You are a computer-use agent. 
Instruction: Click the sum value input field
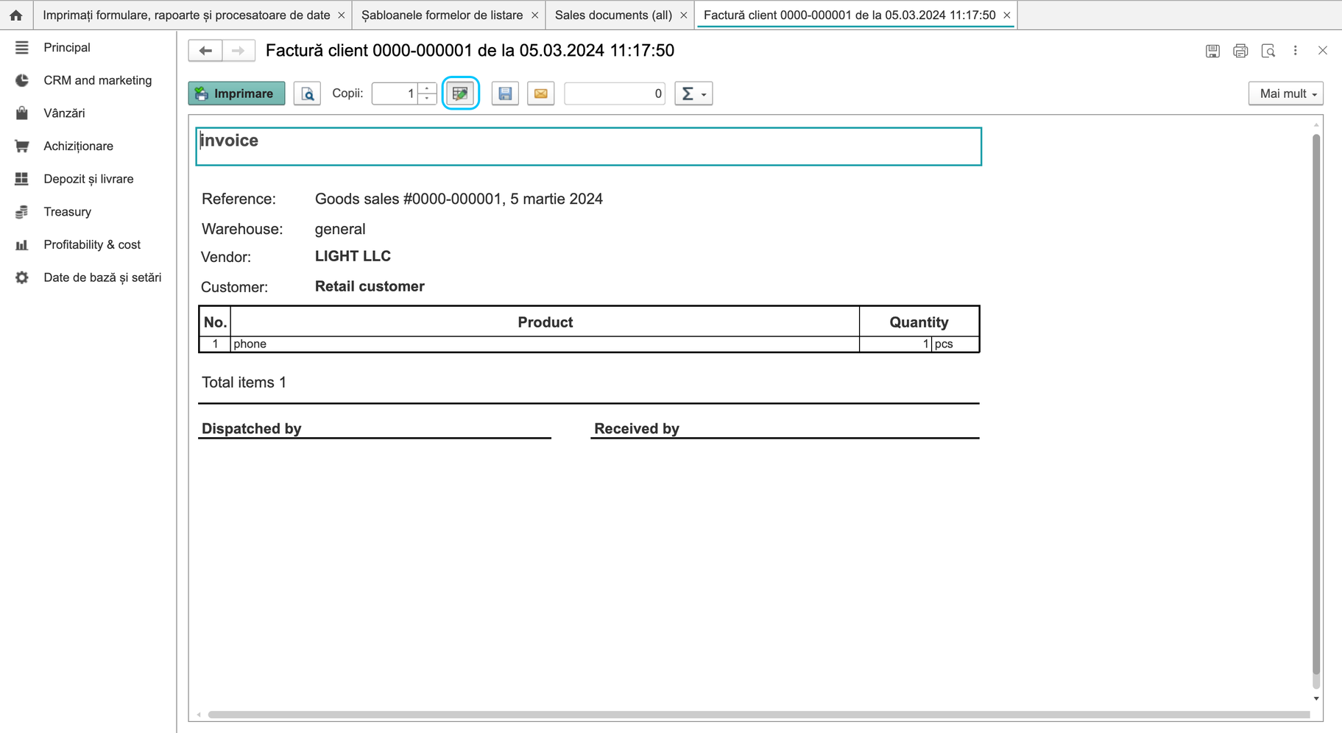(615, 93)
